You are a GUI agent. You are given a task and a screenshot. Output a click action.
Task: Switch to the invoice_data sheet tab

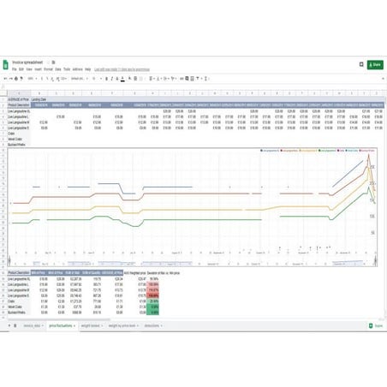pos(33,325)
